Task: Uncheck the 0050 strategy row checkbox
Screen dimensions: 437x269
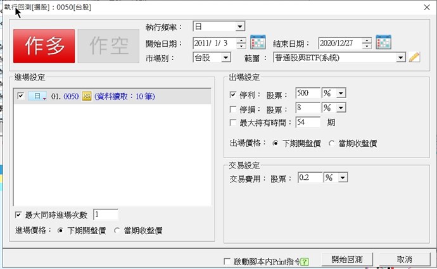Action: pyautogui.click(x=21, y=96)
